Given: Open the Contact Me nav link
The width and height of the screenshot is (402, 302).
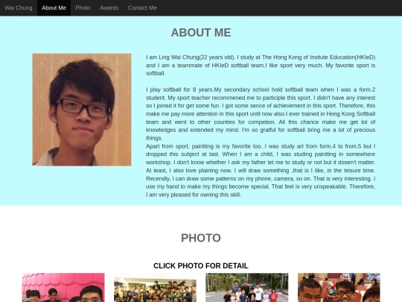Looking at the screenshot, I should tap(142, 7).
